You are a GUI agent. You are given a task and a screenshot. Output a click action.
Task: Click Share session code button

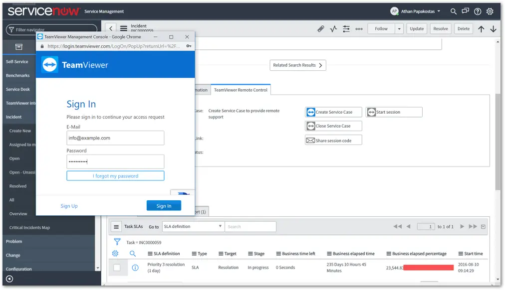333,141
